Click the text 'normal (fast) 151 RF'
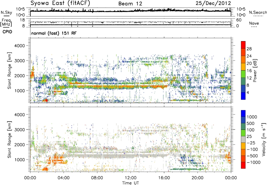This screenshot has height=185, width=267. click(54, 33)
